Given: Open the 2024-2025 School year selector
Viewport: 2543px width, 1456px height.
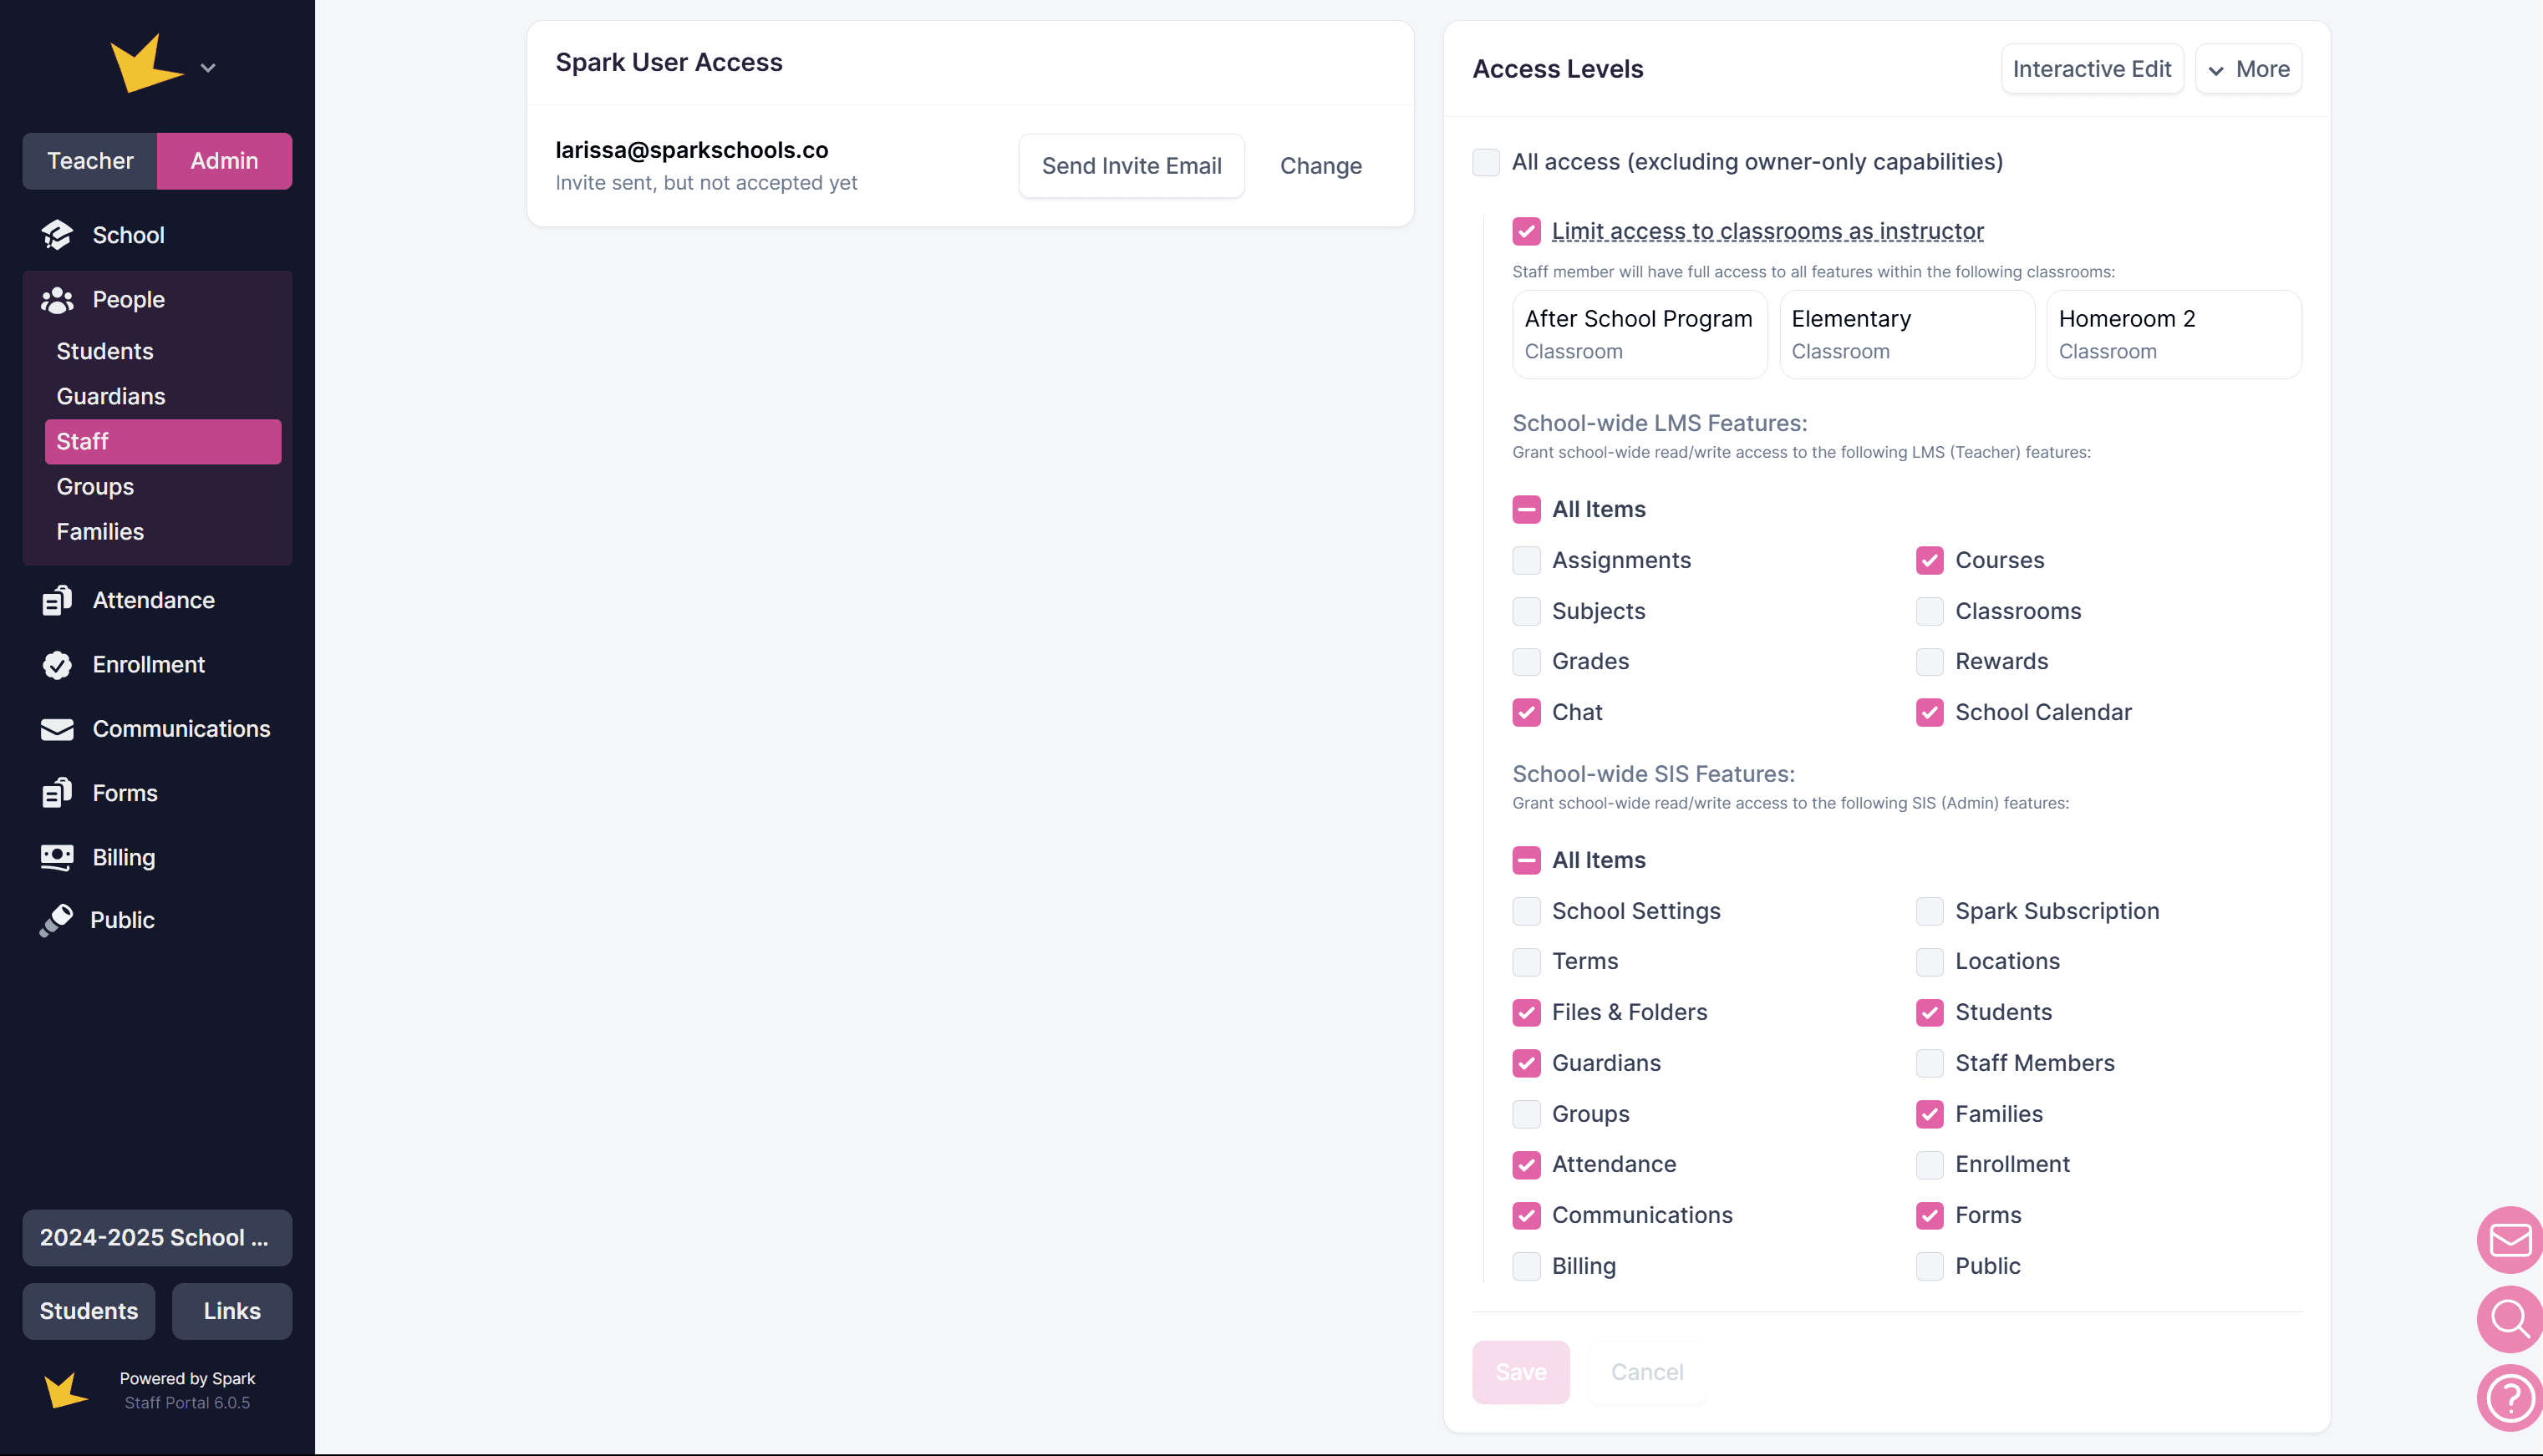Looking at the screenshot, I should pos(157,1237).
